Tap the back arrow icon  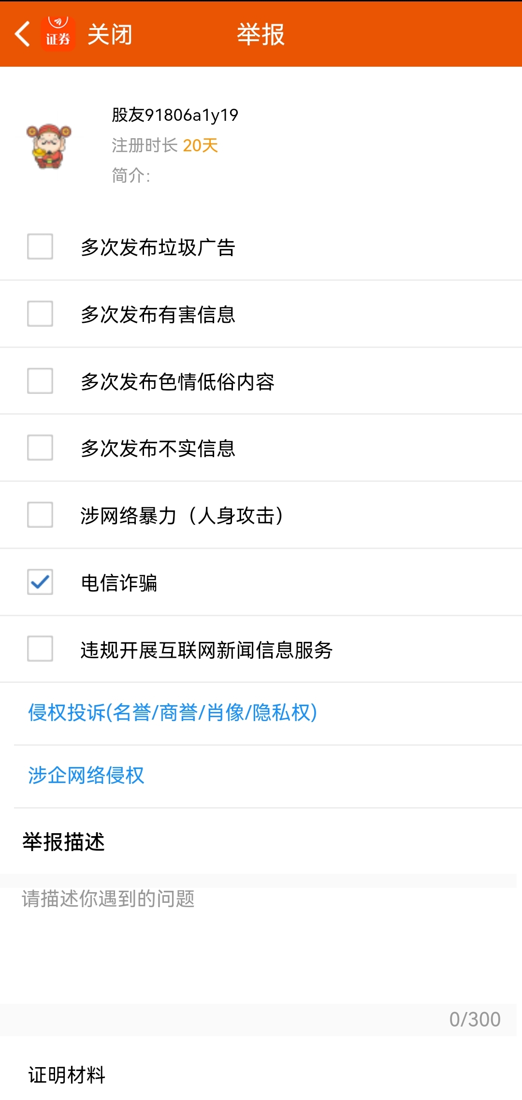pos(23,34)
